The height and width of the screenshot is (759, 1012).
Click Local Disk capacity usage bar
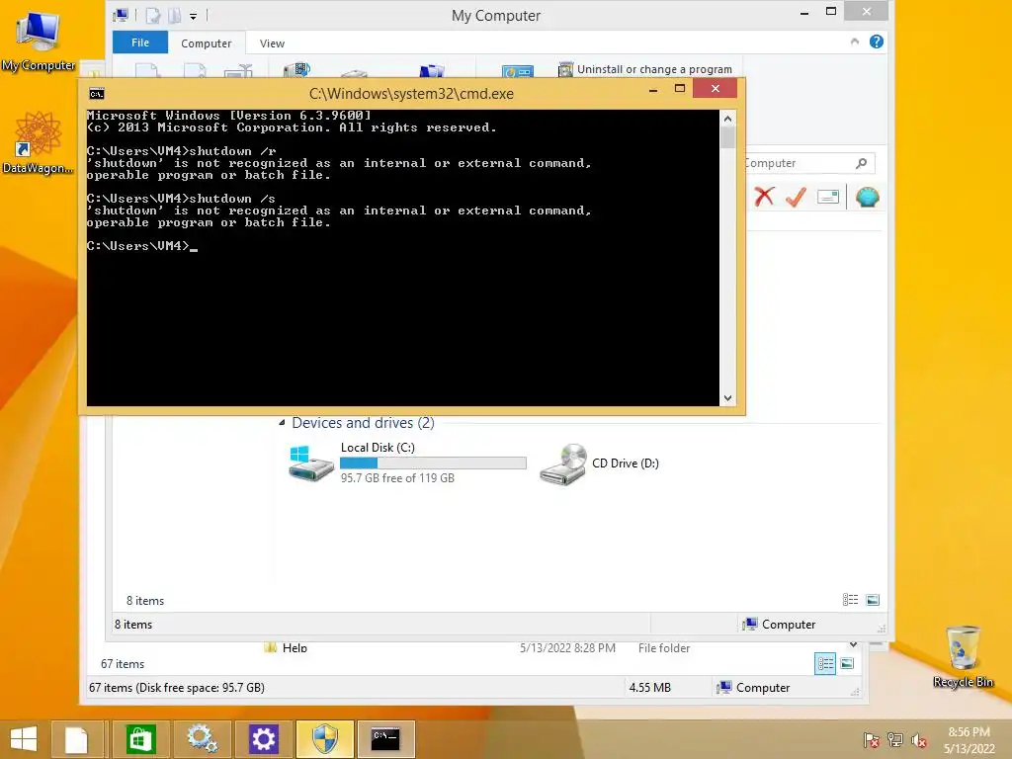click(433, 463)
